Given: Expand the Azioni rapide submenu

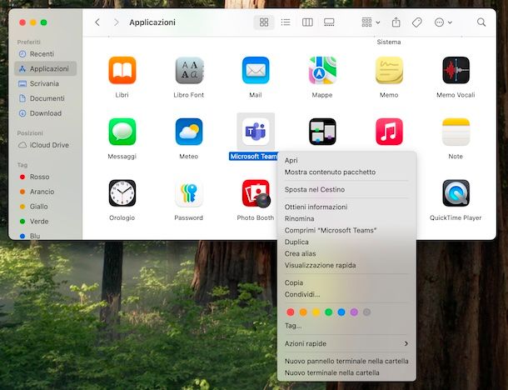Looking at the screenshot, I should pos(346,343).
